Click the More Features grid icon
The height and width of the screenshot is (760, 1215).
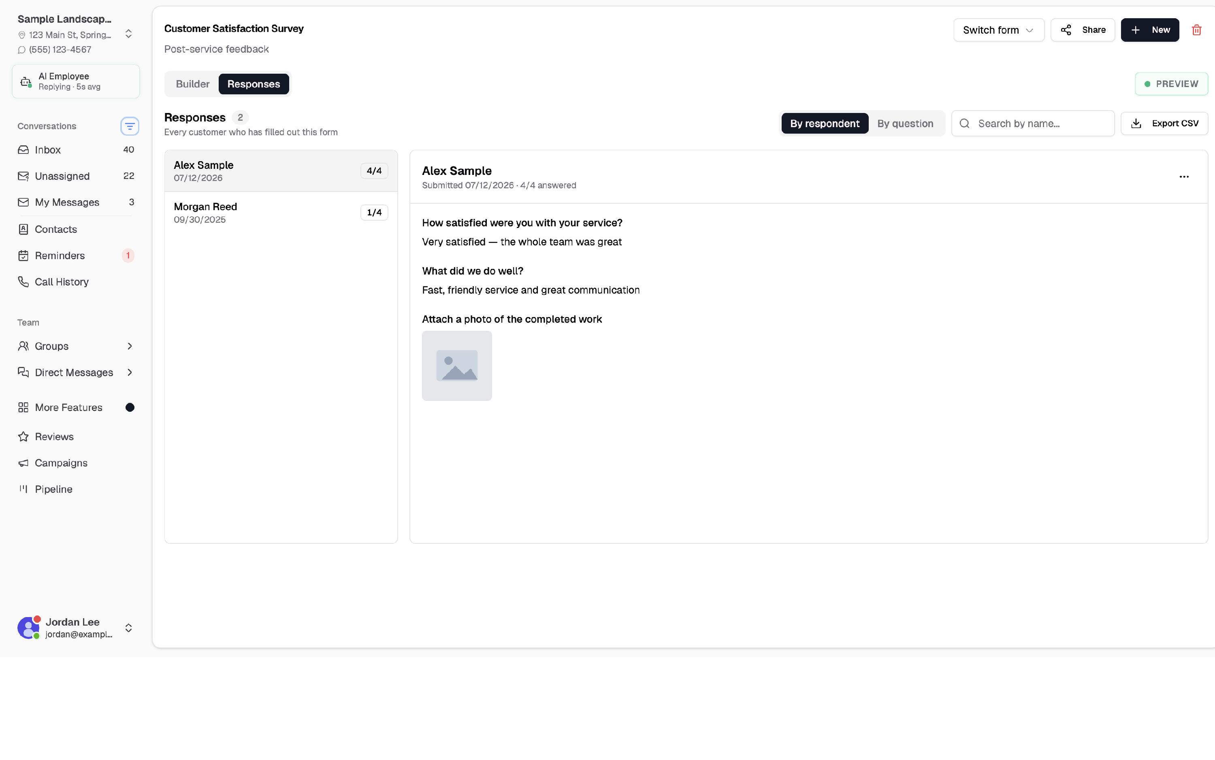tap(23, 407)
